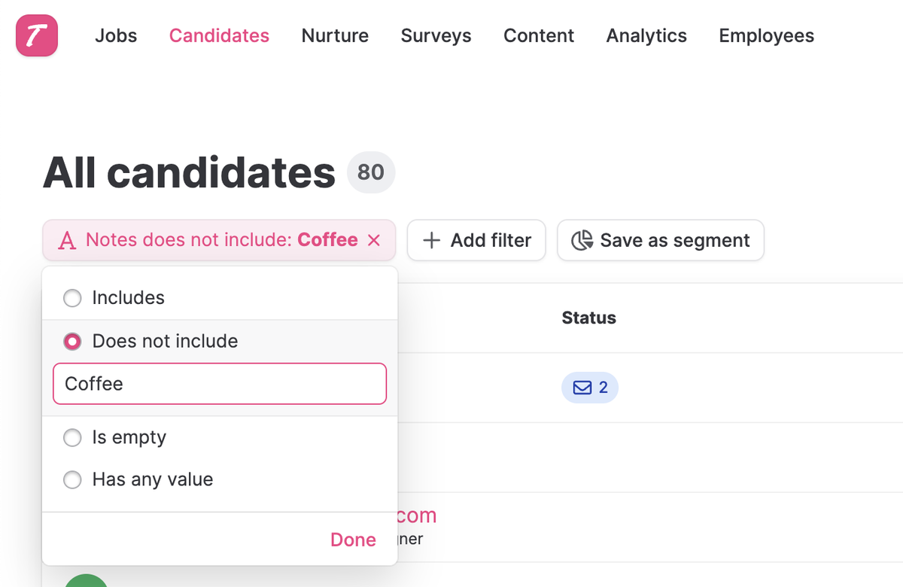Choose the Has any value option
Image resolution: width=903 pixels, height=587 pixels.
(72, 479)
